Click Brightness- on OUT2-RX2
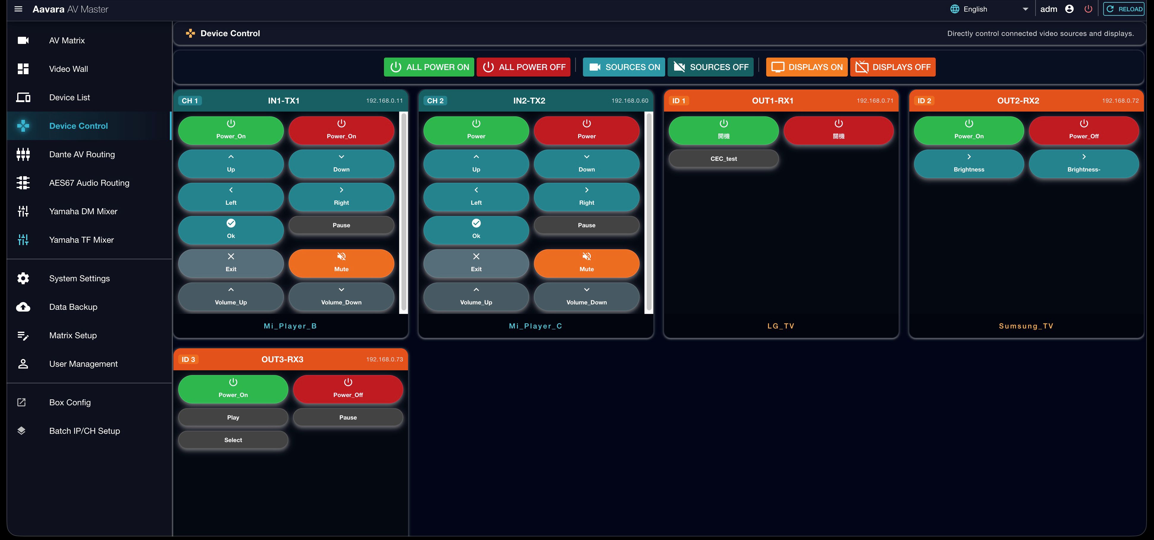 (x=1084, y=163)
